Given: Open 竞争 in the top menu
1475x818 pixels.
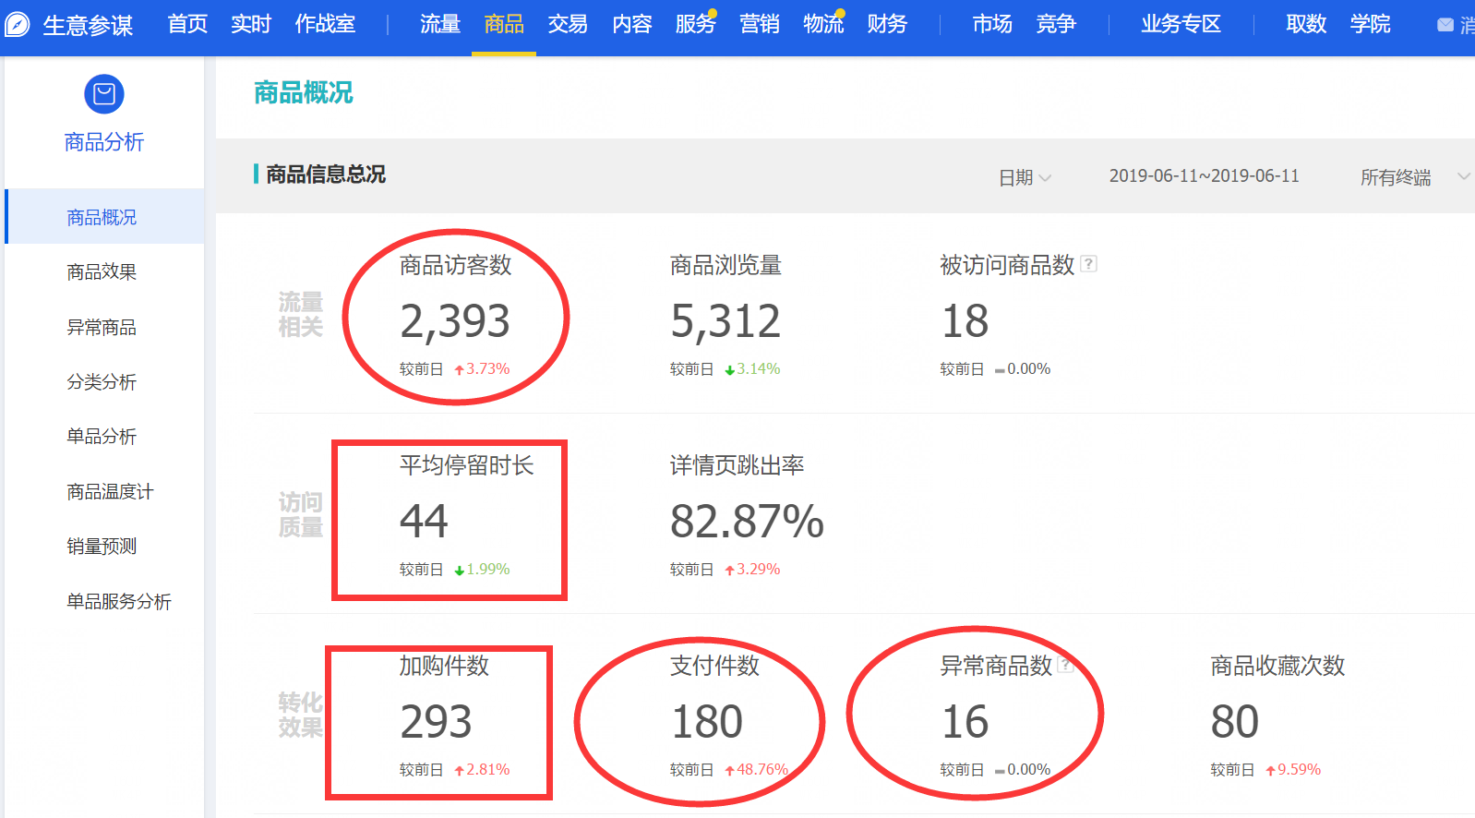Looking at the screenshot, I should point(1056,24).
